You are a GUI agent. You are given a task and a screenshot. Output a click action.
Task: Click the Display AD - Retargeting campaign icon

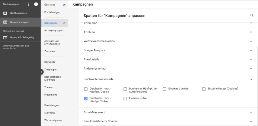[5, 38]
